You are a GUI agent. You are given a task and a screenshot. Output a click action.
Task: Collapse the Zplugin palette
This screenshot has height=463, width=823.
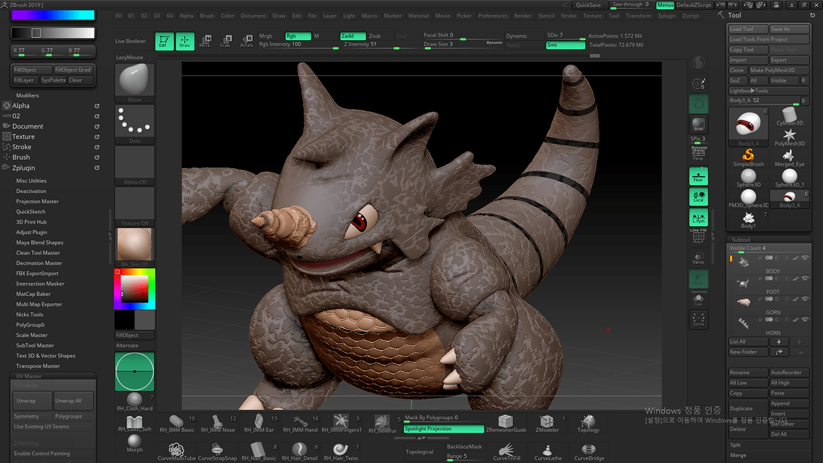click(x=24, y=168)
